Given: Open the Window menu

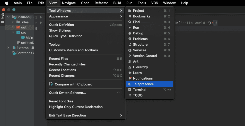Looking at the screenshot, I should pos(169,3).
